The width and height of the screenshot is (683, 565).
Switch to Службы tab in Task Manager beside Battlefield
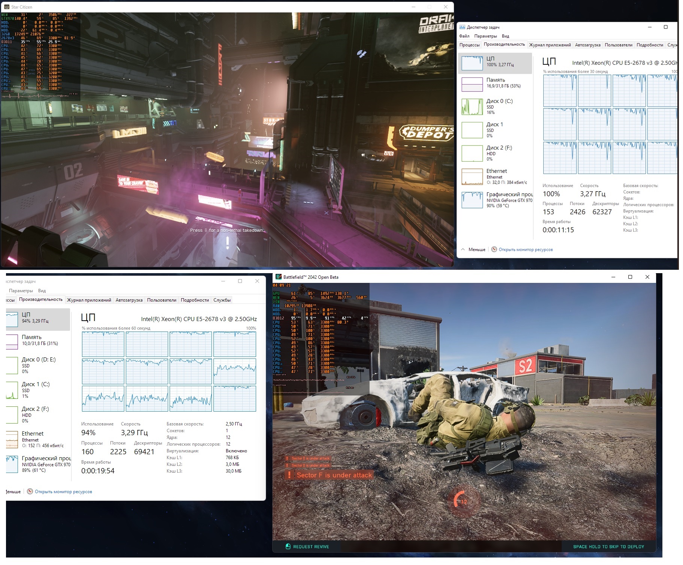tap(222, 300)
